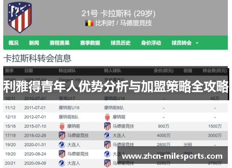Click Atlético crest in the 15/16 row

click(107, 126)
